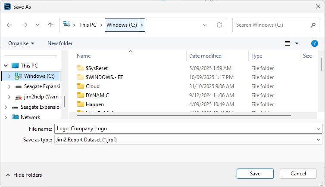Viewport: 325px width, 187px height.
Task: Select the Happen folder
Action: pyautogui.click(x=91, y=104)
